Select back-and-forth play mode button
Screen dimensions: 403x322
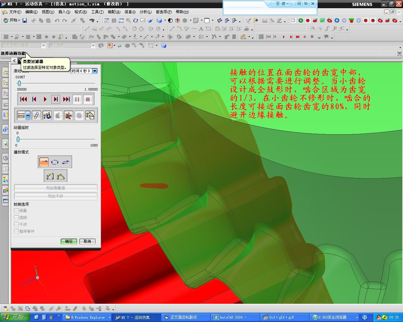coord(65,162)
